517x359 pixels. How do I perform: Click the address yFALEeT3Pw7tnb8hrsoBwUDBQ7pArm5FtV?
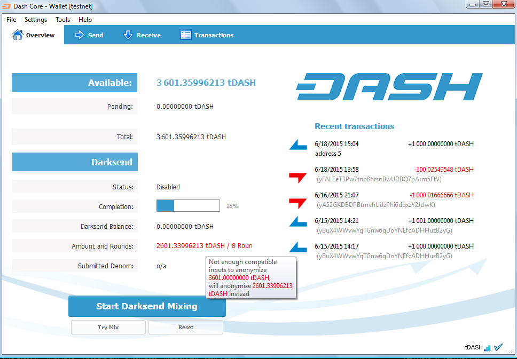[379, 179]
